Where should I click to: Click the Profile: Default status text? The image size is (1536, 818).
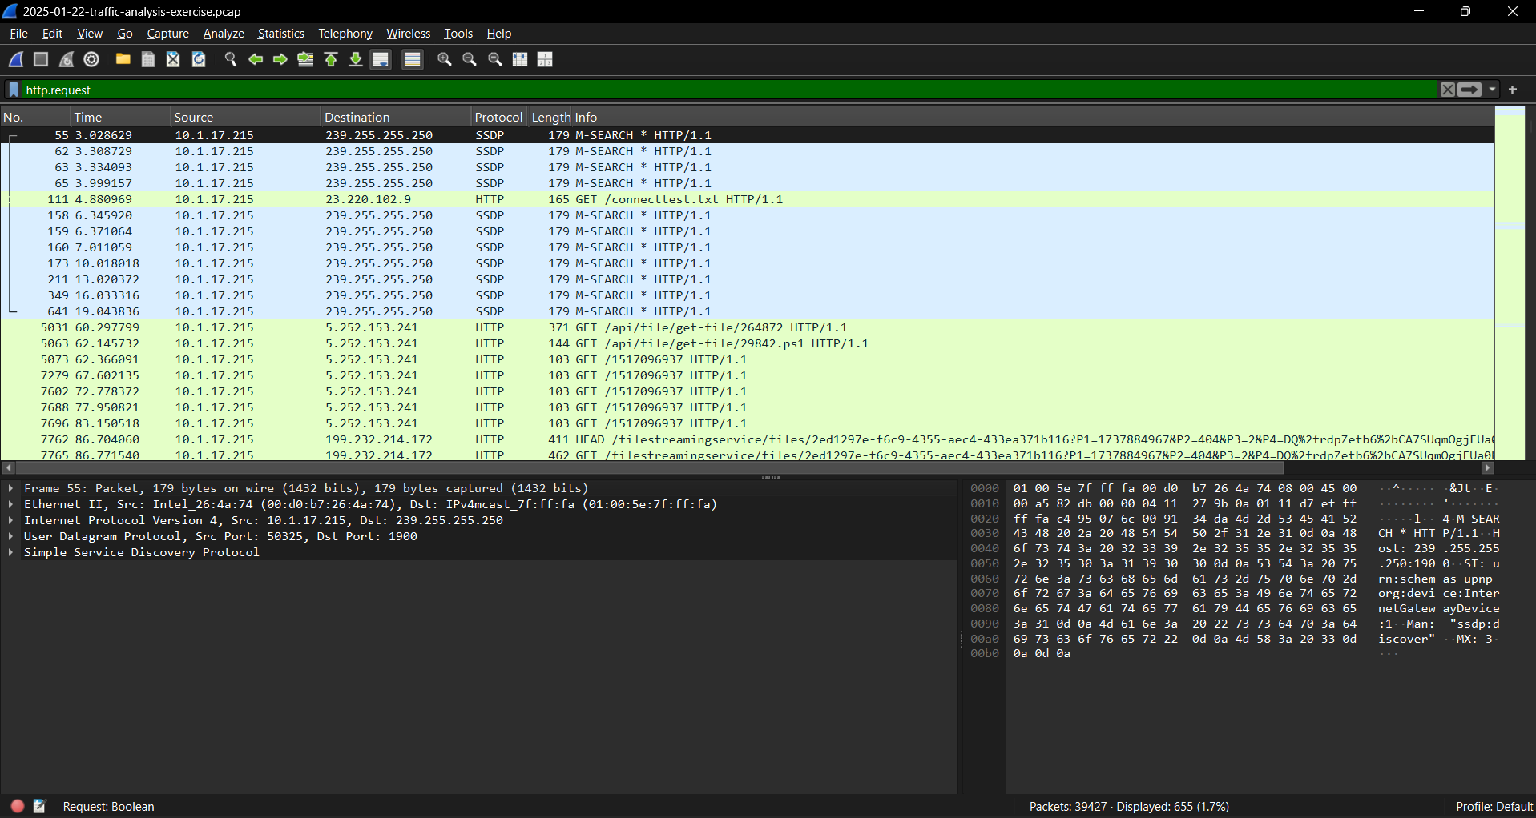coord(1494,806)
